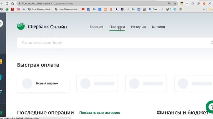213x119 pixels.
Task: Open the second https://www.systemt... bookmark
Action: (67, 9)
